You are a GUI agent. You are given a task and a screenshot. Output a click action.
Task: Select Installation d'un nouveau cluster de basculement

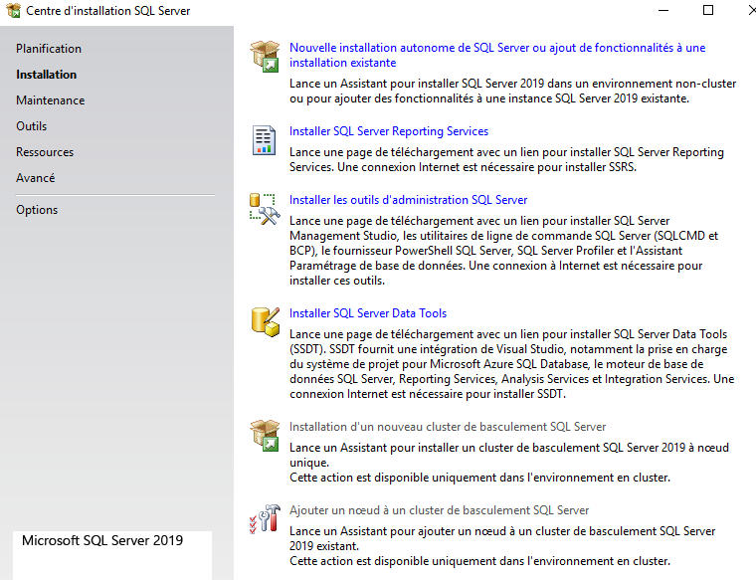pos(447,427)
